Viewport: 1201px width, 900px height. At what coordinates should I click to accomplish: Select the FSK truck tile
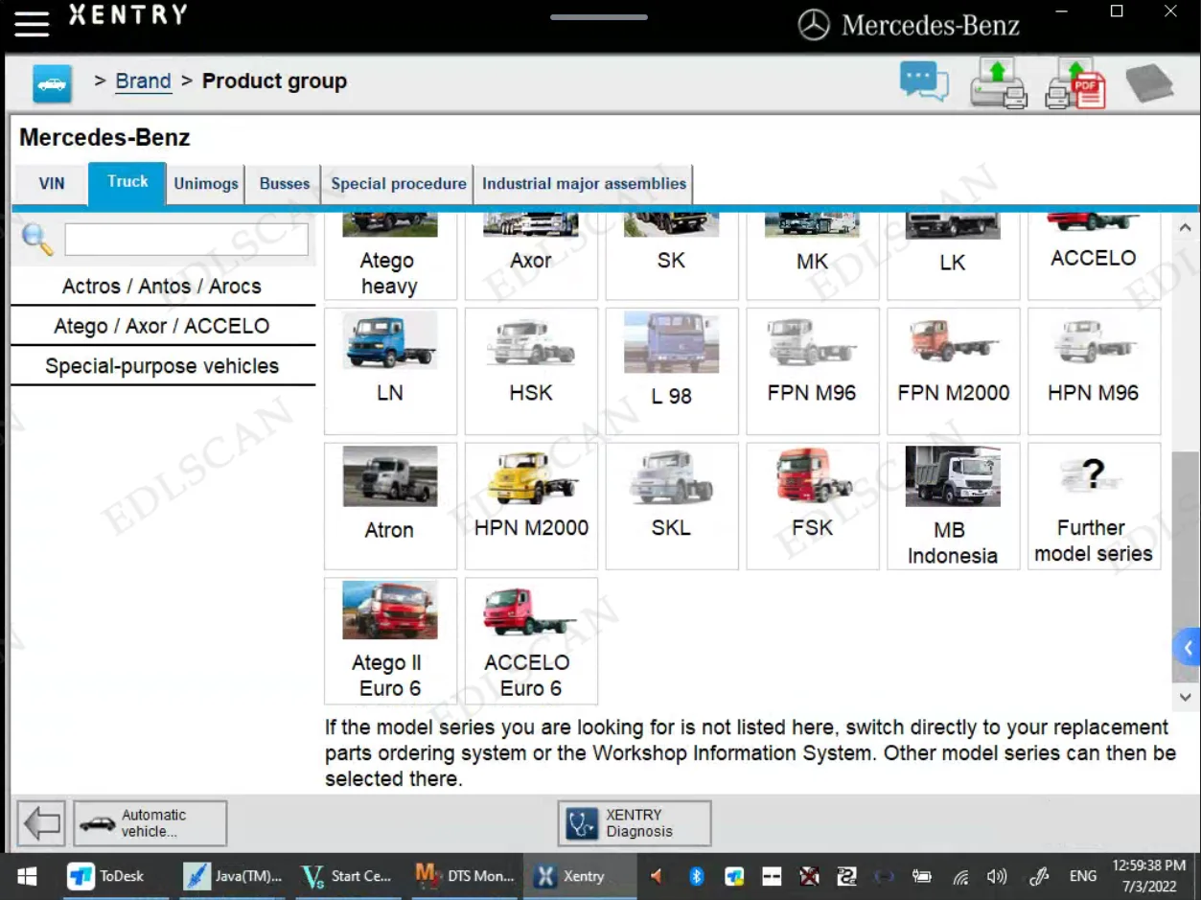812,506
